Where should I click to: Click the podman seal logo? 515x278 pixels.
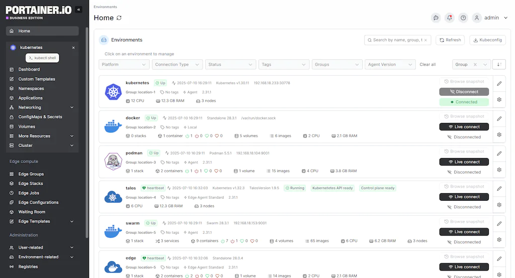pos(113,161)
